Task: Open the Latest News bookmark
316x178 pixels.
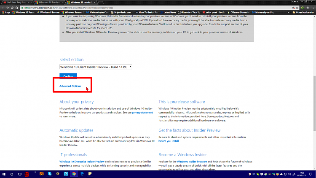Action: 168,12
